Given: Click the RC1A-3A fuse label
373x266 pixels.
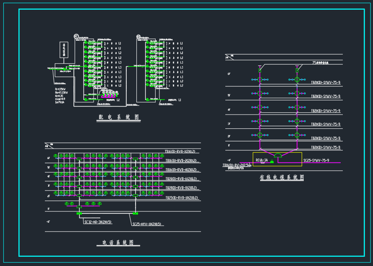Looking at the screenshot, I should (x=261, y=160).
